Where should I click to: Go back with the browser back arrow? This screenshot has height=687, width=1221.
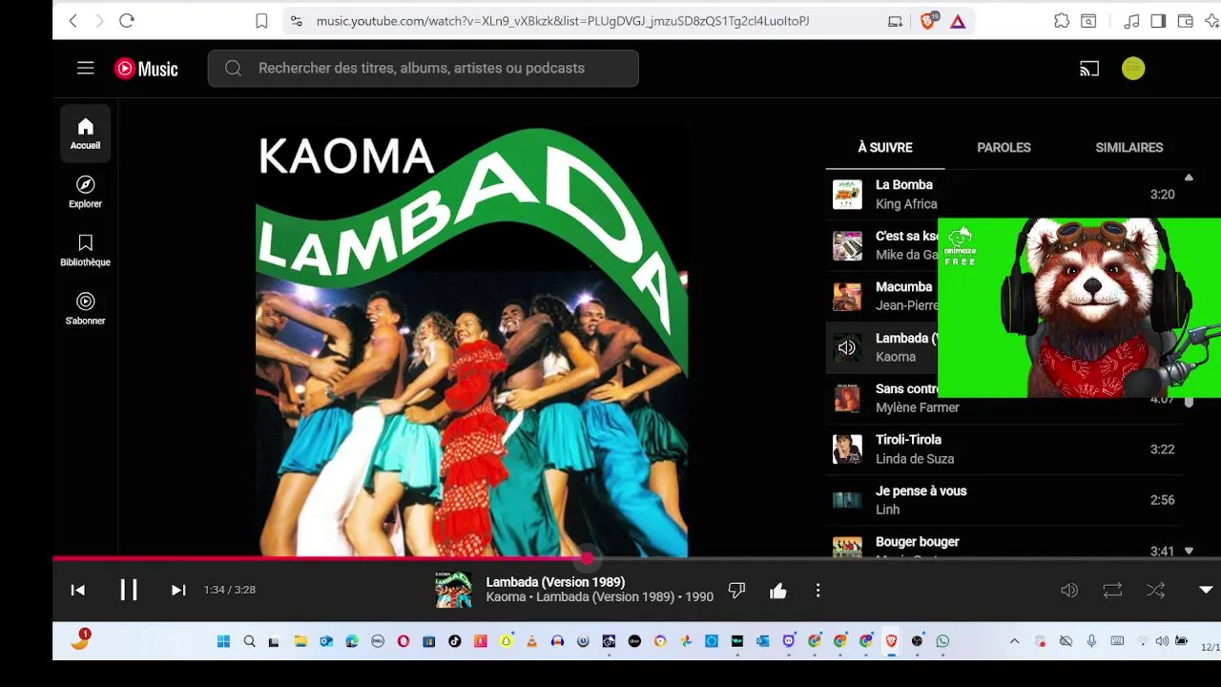pyautogui.click(x=73, y=20)
